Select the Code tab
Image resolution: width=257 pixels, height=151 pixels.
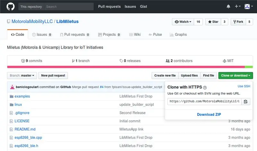click(x=18, y=35)
